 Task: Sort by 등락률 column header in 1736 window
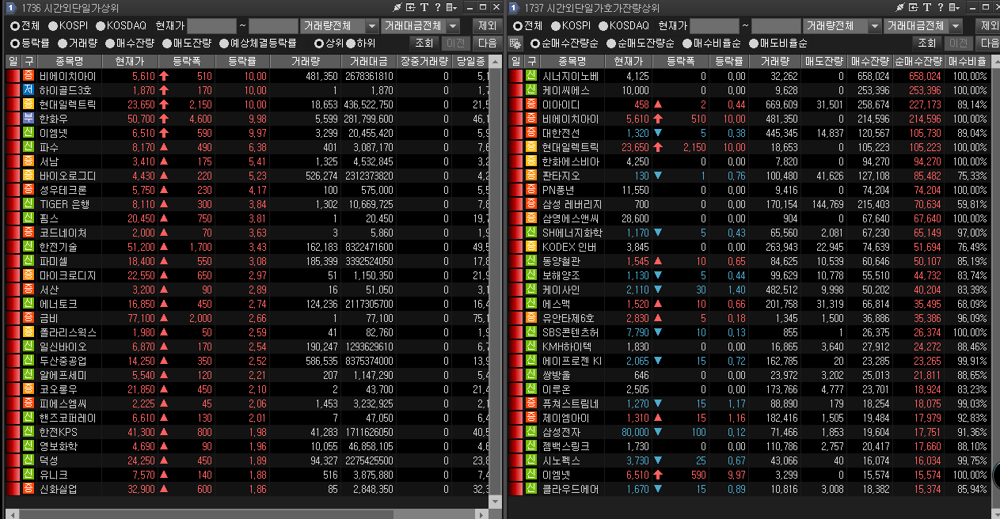[x=242, y=62]
